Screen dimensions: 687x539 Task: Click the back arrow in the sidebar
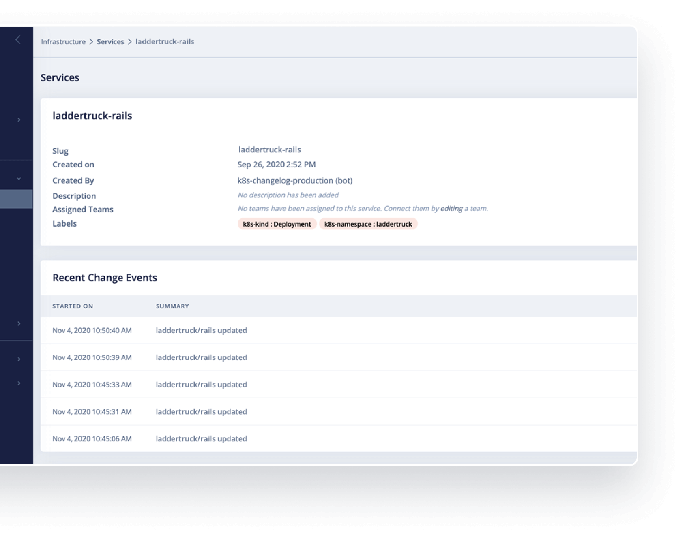point(18,40)
